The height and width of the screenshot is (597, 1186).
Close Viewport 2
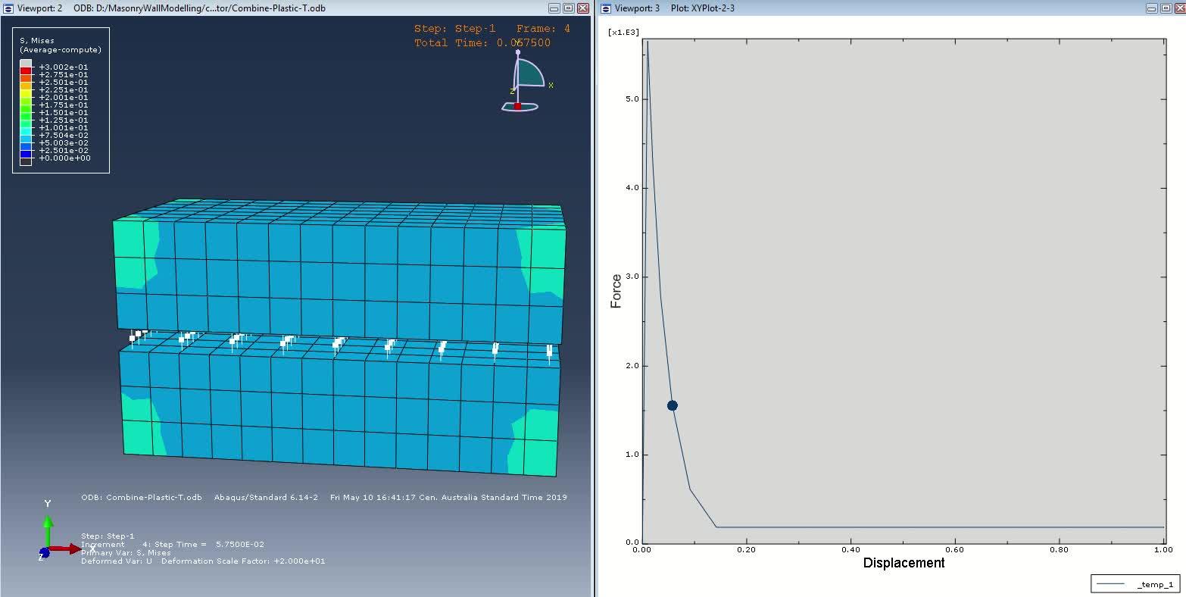point(582,8)
